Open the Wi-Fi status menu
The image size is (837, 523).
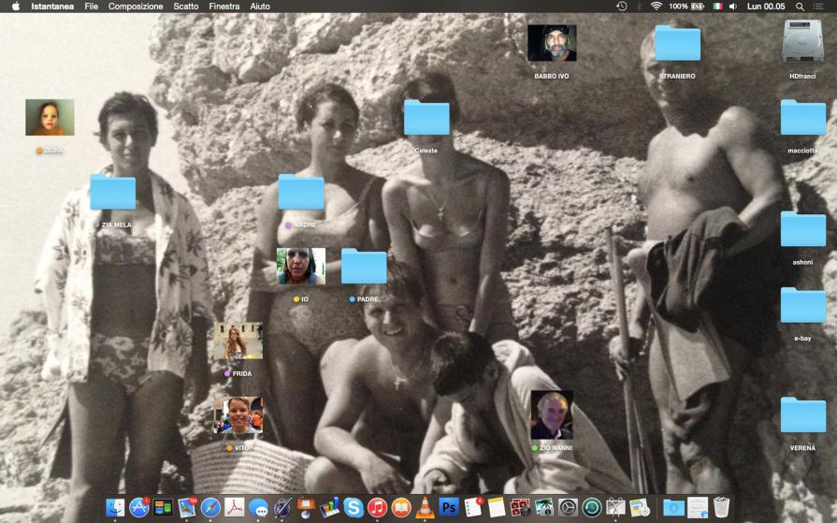coord(657,7)
